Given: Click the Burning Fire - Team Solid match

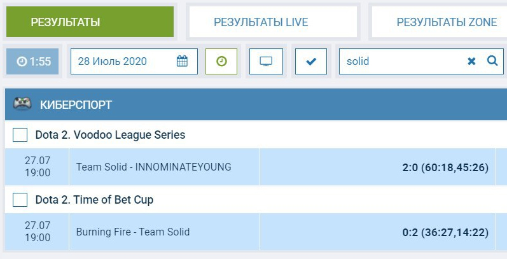Looking at the screenshot, I should (132, 232).
